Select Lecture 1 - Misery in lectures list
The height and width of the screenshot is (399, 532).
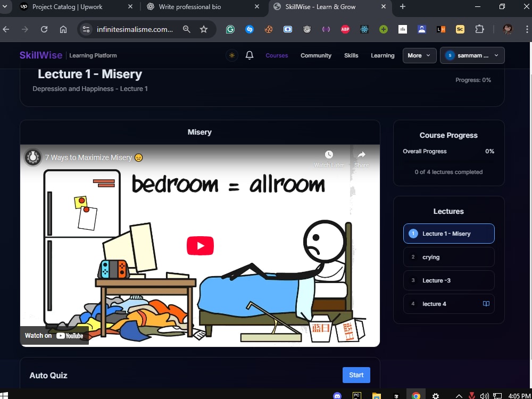click(448, 234)
